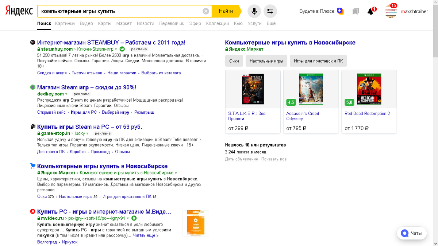Click Промокод sitelink

coord(100,152)
